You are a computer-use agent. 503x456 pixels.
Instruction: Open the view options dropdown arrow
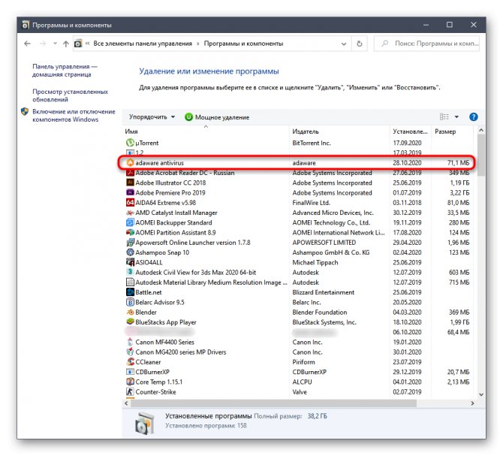pyautogui.click(x=456, y=116)
